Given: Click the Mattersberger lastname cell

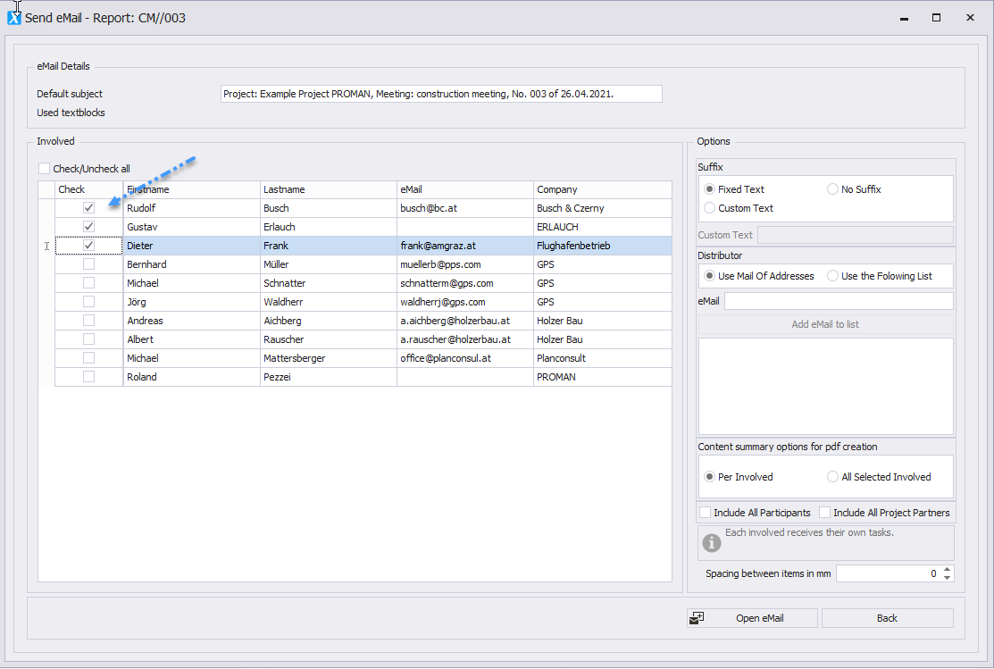Looking at the screenshot, I should tap(329, 358).
